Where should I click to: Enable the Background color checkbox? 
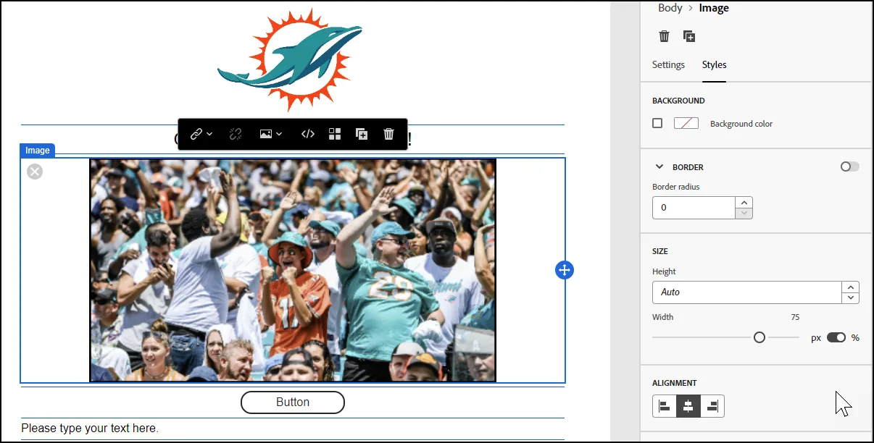pyautogui.click(x=657, y=124)
